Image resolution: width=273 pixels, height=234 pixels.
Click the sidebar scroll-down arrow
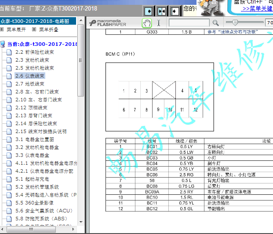[x=81, y=222]
